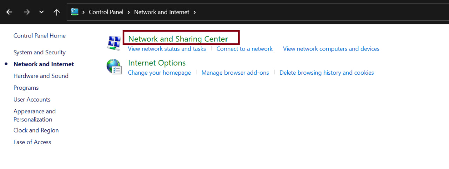Click the Network and Sharing Center icon

(x=114, y=43)
